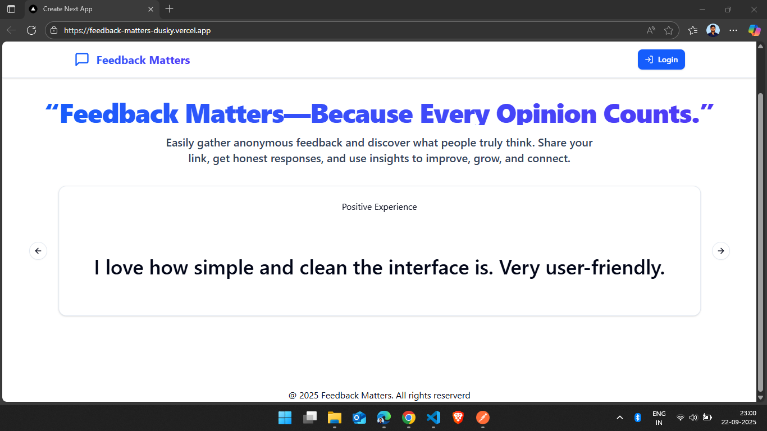This screenshot has height=431, width=767.
Task: Click the previous testimonial arrow
Action: (x=38, y=251)
